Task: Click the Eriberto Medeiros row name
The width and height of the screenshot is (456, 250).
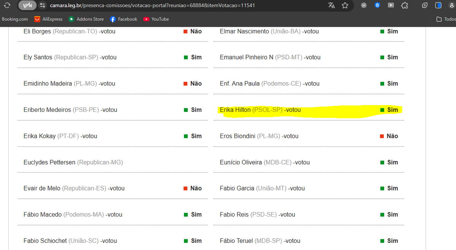Action: [47, 110]
